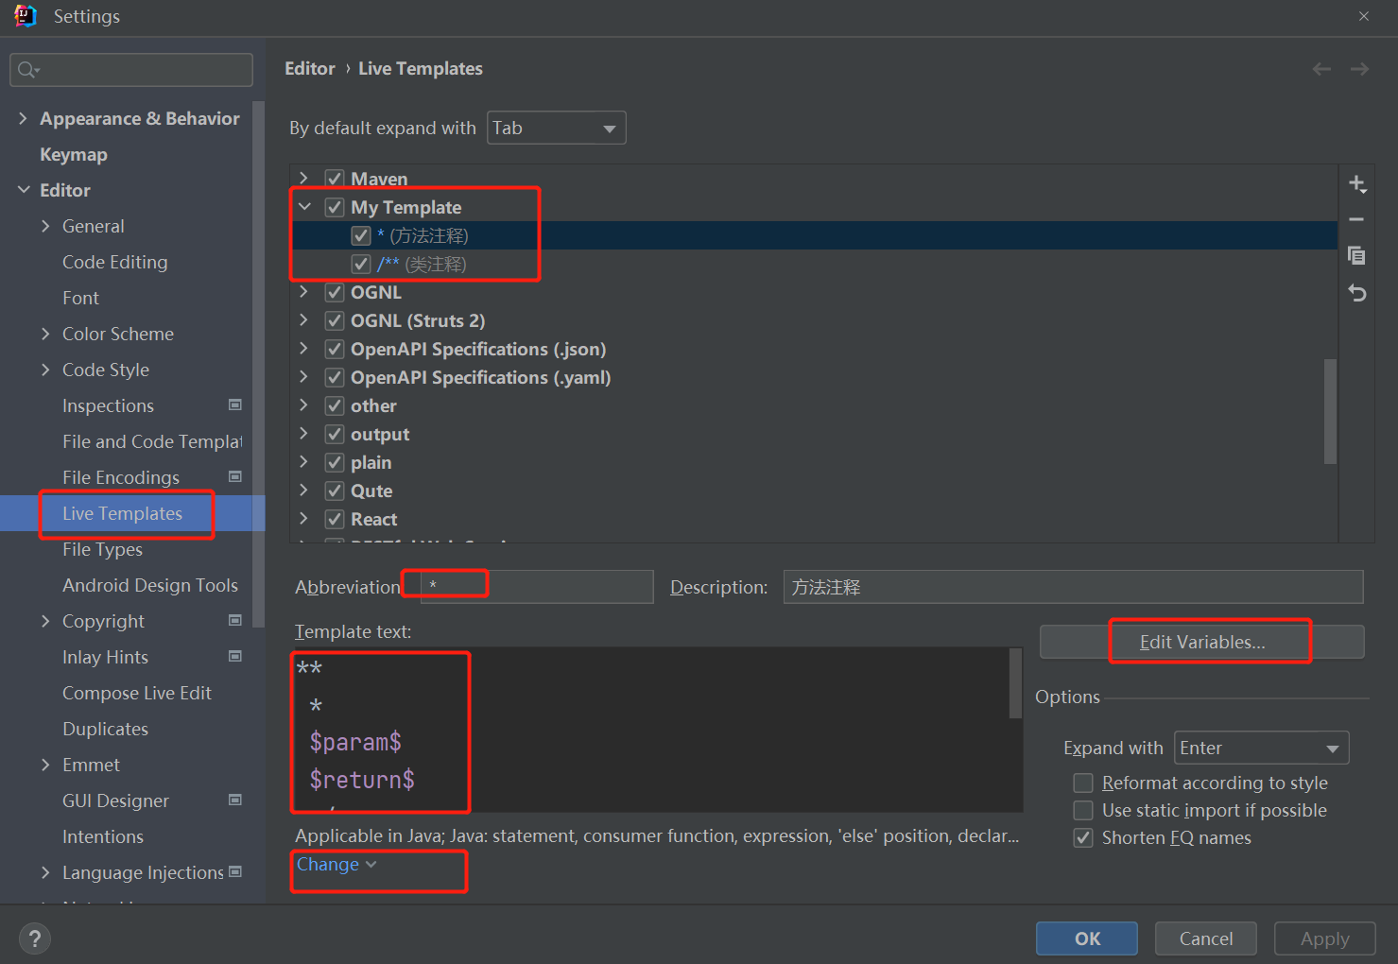
Task: Click the Change applicable contexts link
Action: [x=337, y=864]
